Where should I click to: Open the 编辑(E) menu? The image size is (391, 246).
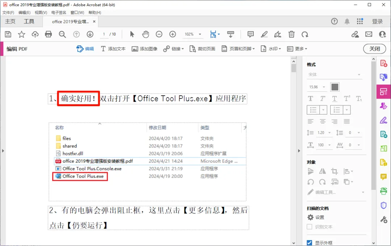point(25,12)
